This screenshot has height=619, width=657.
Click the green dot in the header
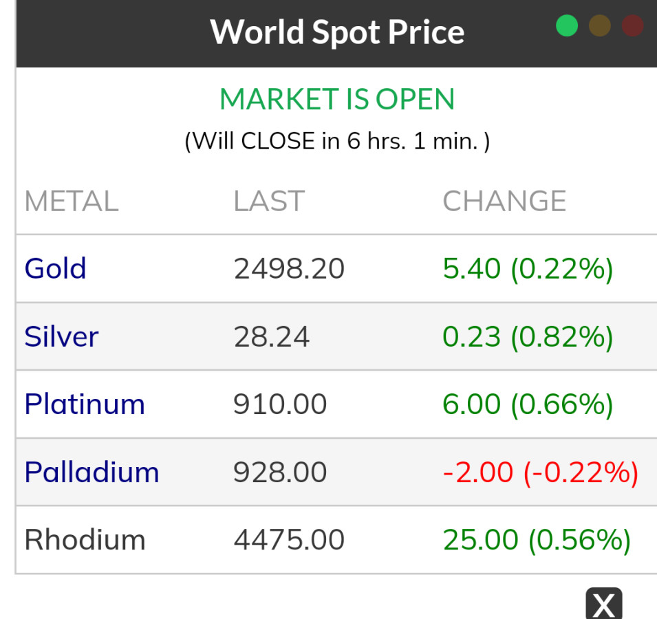coord(567,26)
